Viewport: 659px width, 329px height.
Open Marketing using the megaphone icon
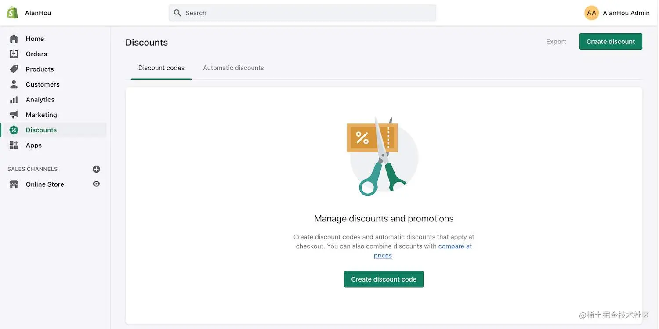14,114
